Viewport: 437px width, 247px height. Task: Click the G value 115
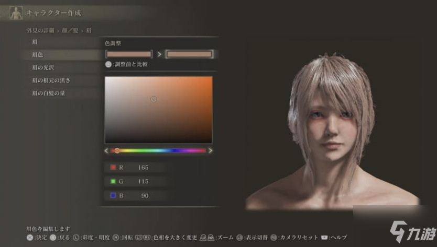tap(143, 182)
